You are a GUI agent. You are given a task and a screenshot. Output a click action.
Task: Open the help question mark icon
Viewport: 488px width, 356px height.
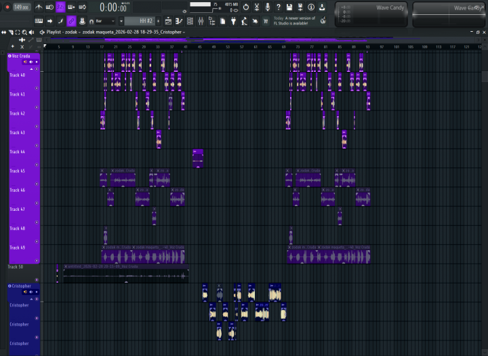[279, 7]
